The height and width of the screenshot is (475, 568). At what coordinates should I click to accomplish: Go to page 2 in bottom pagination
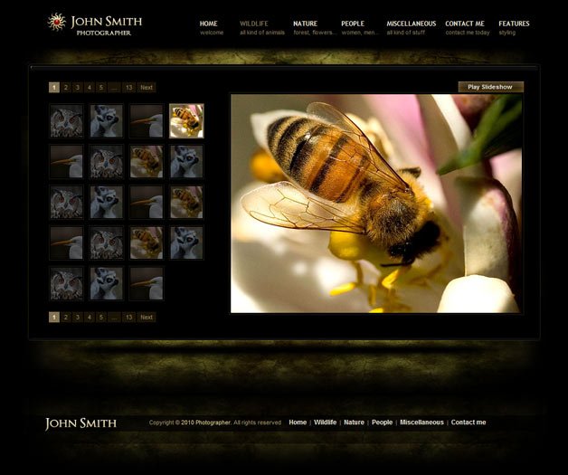[65, 318]
